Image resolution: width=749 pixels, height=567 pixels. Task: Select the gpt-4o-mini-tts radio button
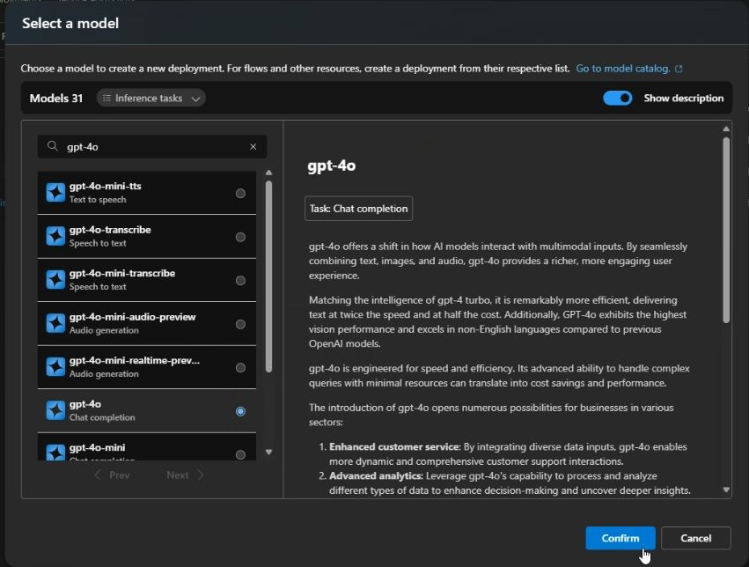click(x=240, y=193)
